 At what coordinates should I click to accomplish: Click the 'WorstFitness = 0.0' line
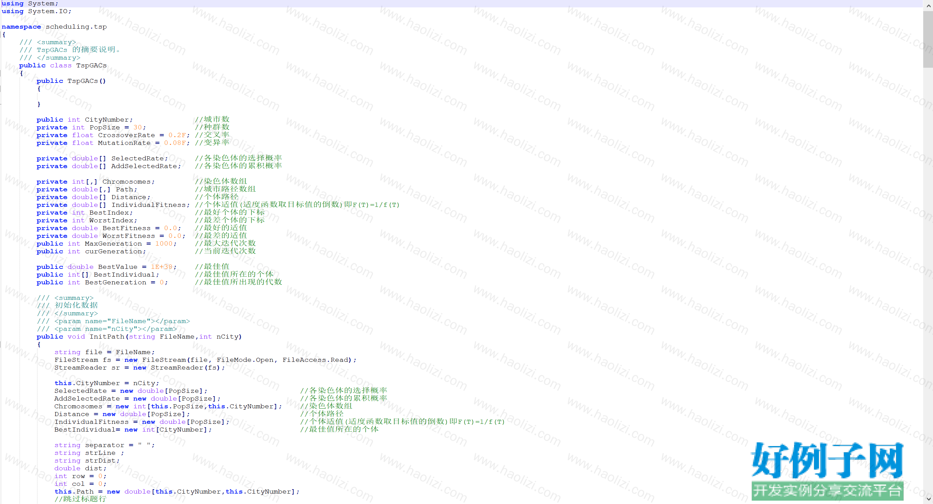click(x=111, y=236)
